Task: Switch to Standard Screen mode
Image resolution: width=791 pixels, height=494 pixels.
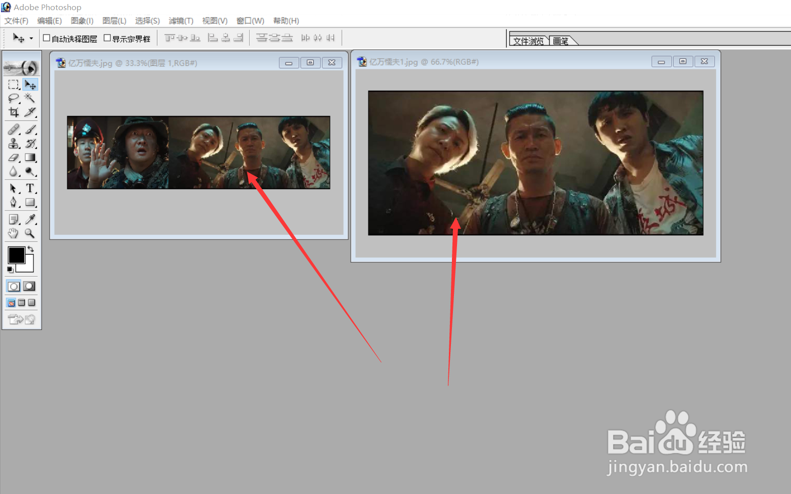Action: coord(11,303)
